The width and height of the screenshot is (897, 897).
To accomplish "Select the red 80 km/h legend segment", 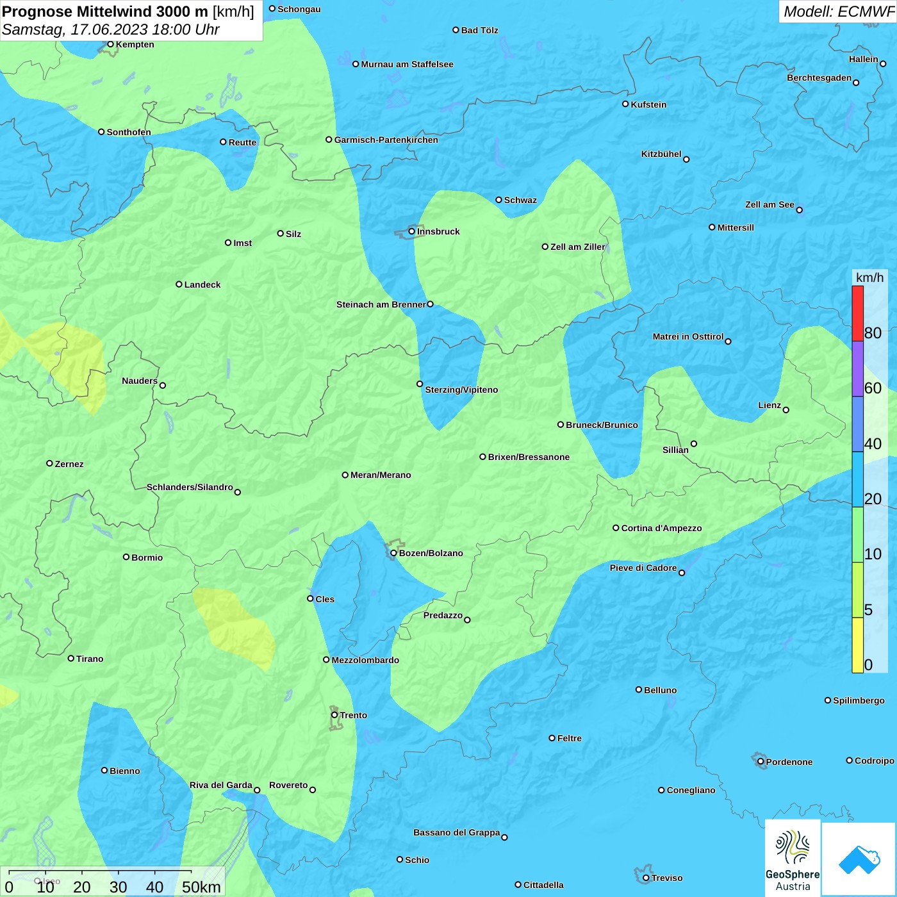I will (857, 313).
